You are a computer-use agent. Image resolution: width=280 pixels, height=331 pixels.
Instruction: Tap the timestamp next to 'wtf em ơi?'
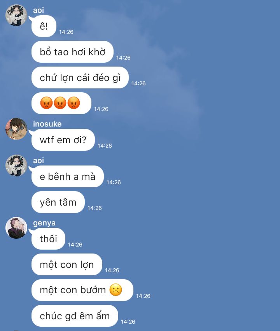point(105,146)
